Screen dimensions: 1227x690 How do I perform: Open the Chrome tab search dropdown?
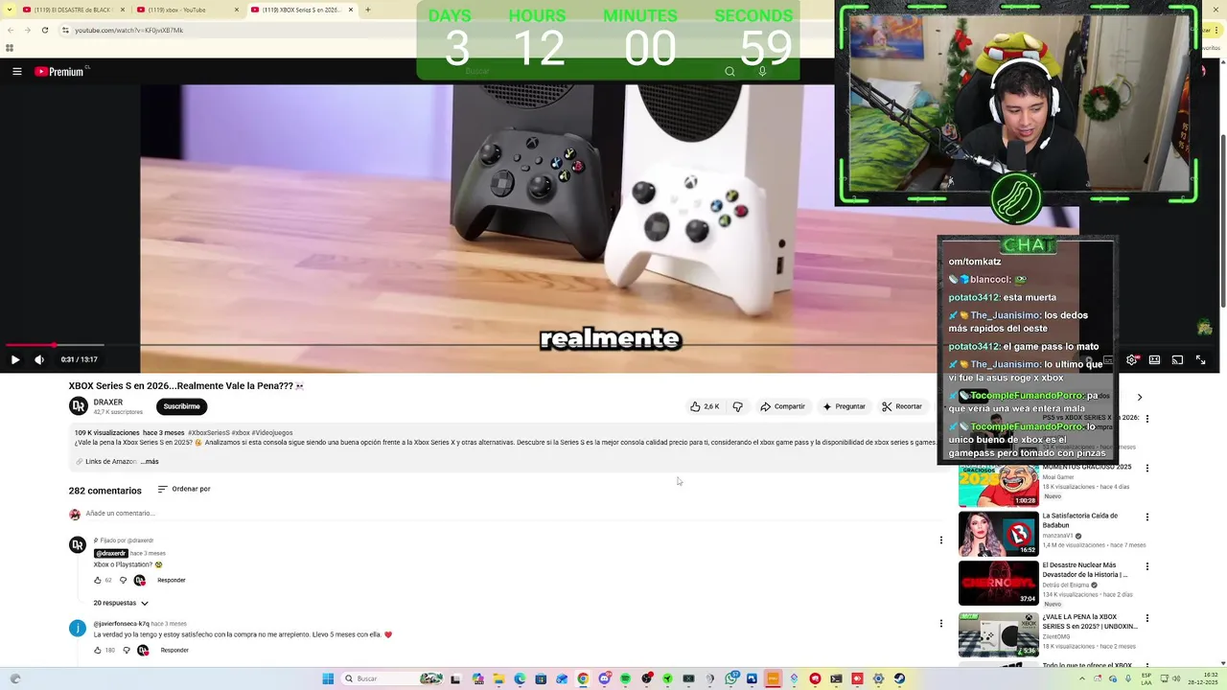[x=9, y=10]
